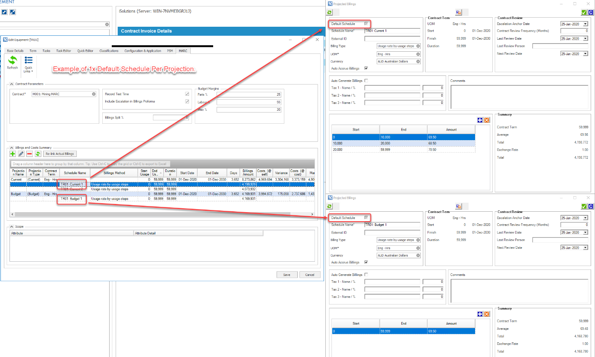Open the Escalation Anchor Date dropdown
Screen dimensions: 595x357
coord(586,24)
